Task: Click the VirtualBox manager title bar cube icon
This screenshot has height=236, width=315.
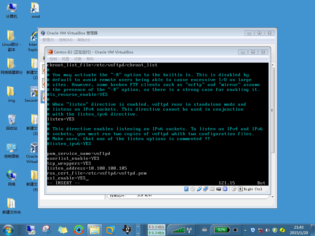Action: pos(43,33)
